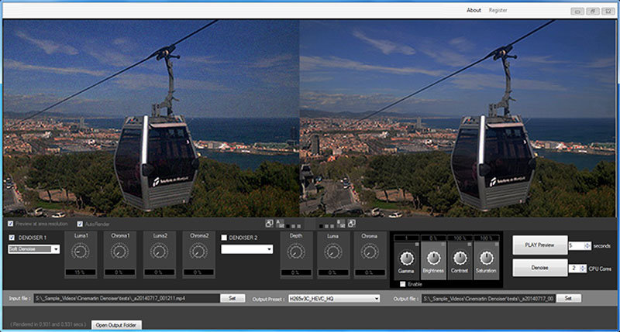Click the Brightness knob
Viewport: 620px width, 332px height.
pos(434,258)
